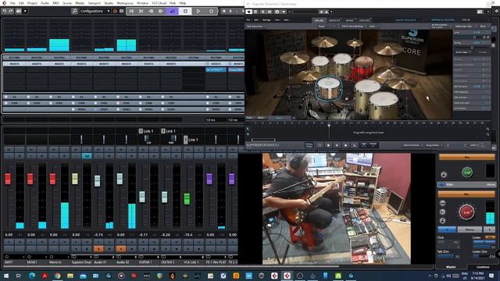The width and height of the screenshot is (500, 281).
Task: Click Settings menu in Superior Drummer
Action: pos(266,20)
